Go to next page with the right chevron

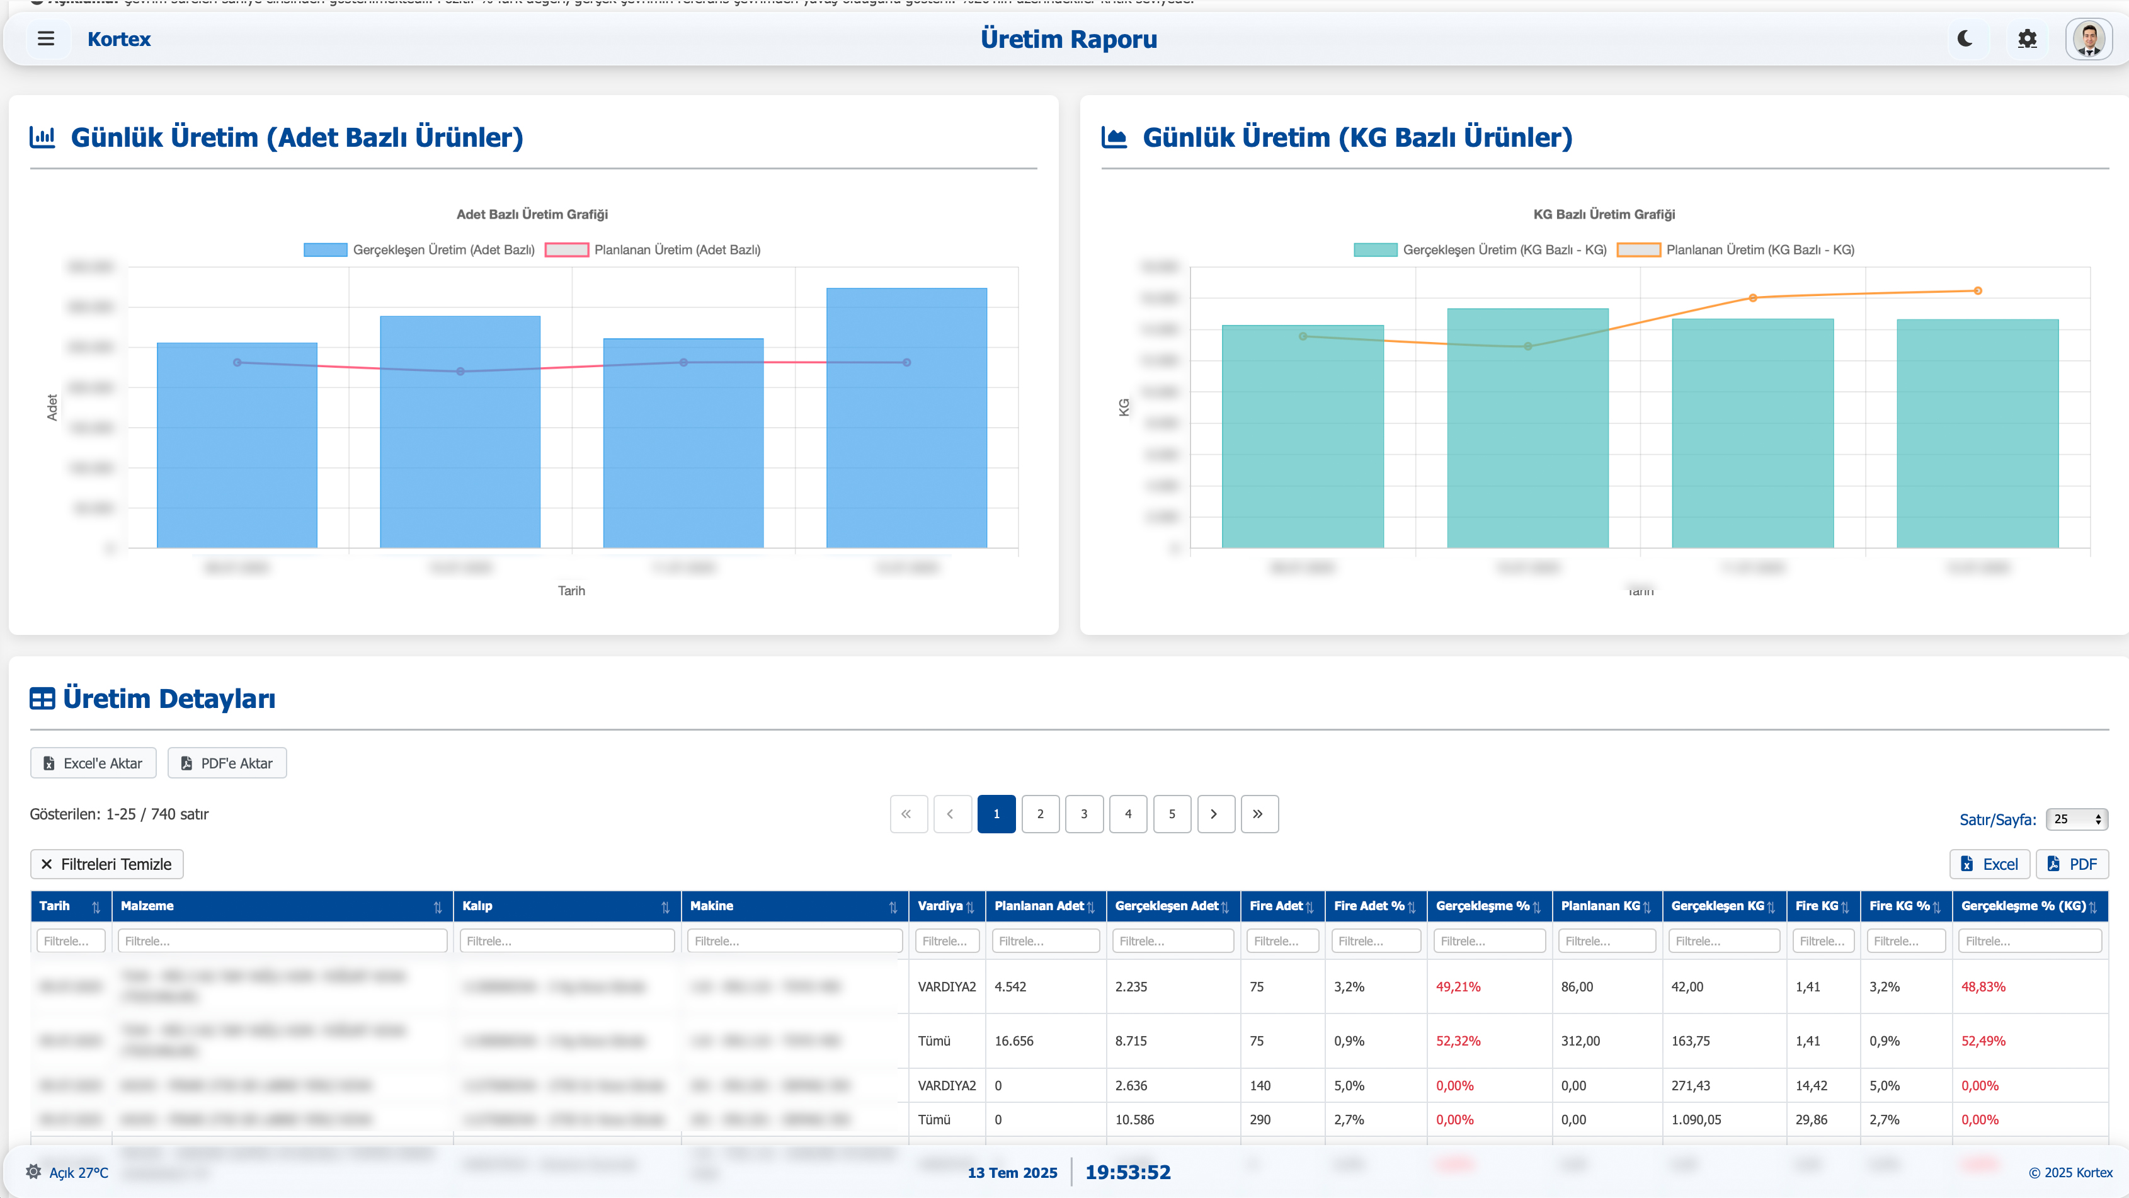click(x=1215, y=814)
